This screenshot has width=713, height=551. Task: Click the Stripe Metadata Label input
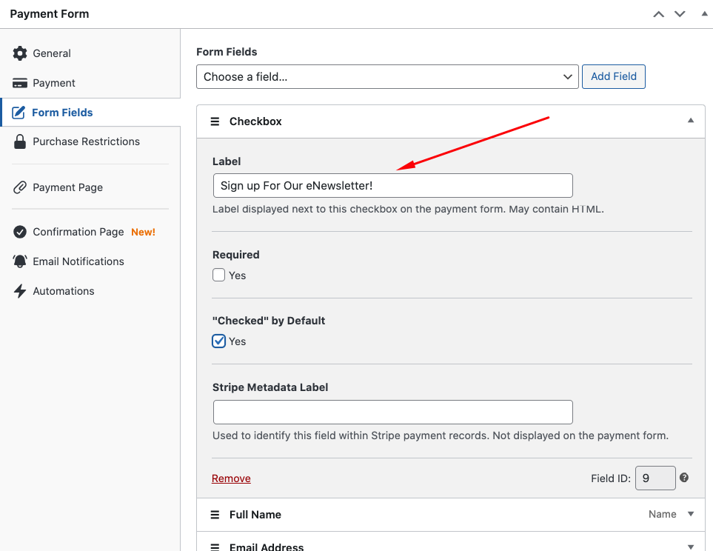tap(392, 412)
